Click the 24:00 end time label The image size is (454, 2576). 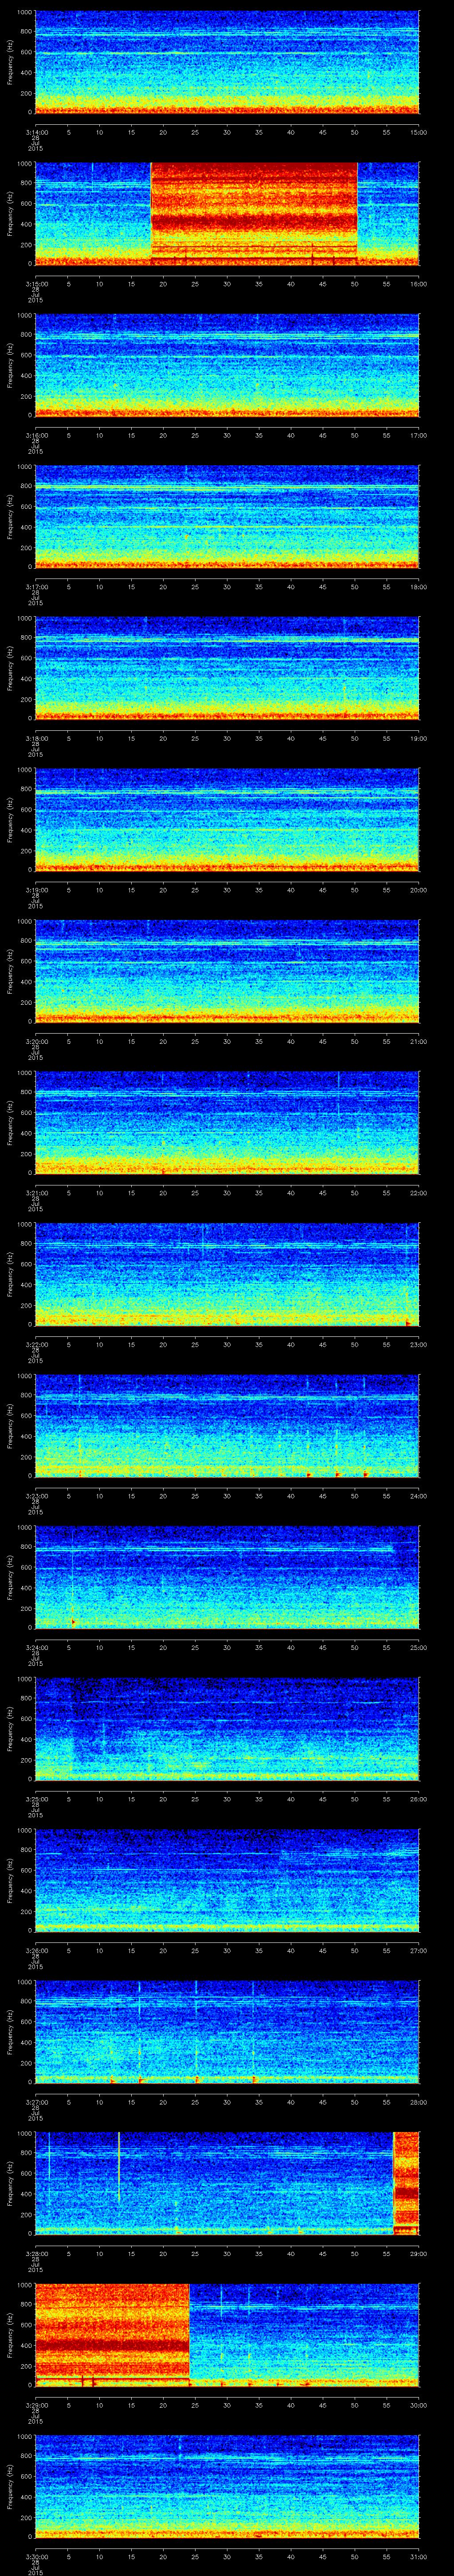pos(418,1496)
